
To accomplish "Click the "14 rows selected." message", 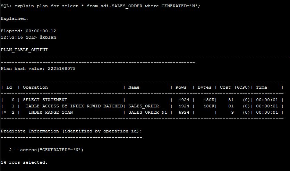I will 24,162.
